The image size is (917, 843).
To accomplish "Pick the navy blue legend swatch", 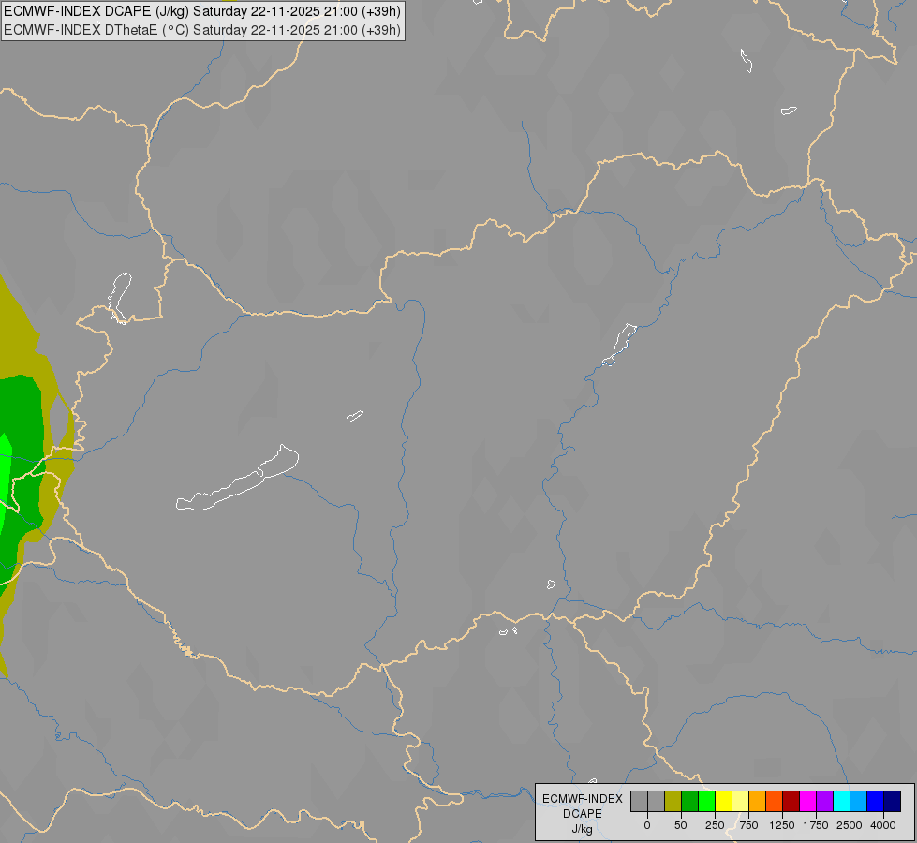I will click(x=893, y=802).
